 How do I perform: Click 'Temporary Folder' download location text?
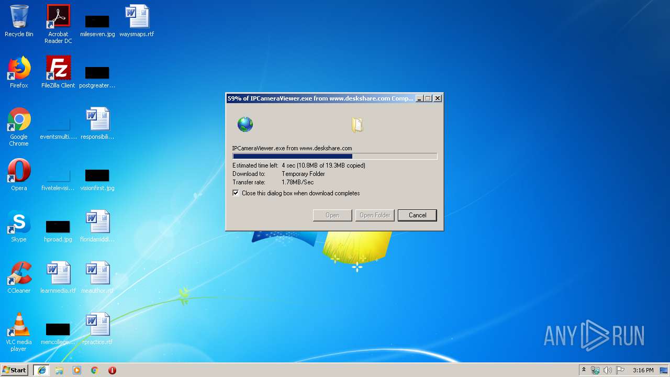(303, 174)
